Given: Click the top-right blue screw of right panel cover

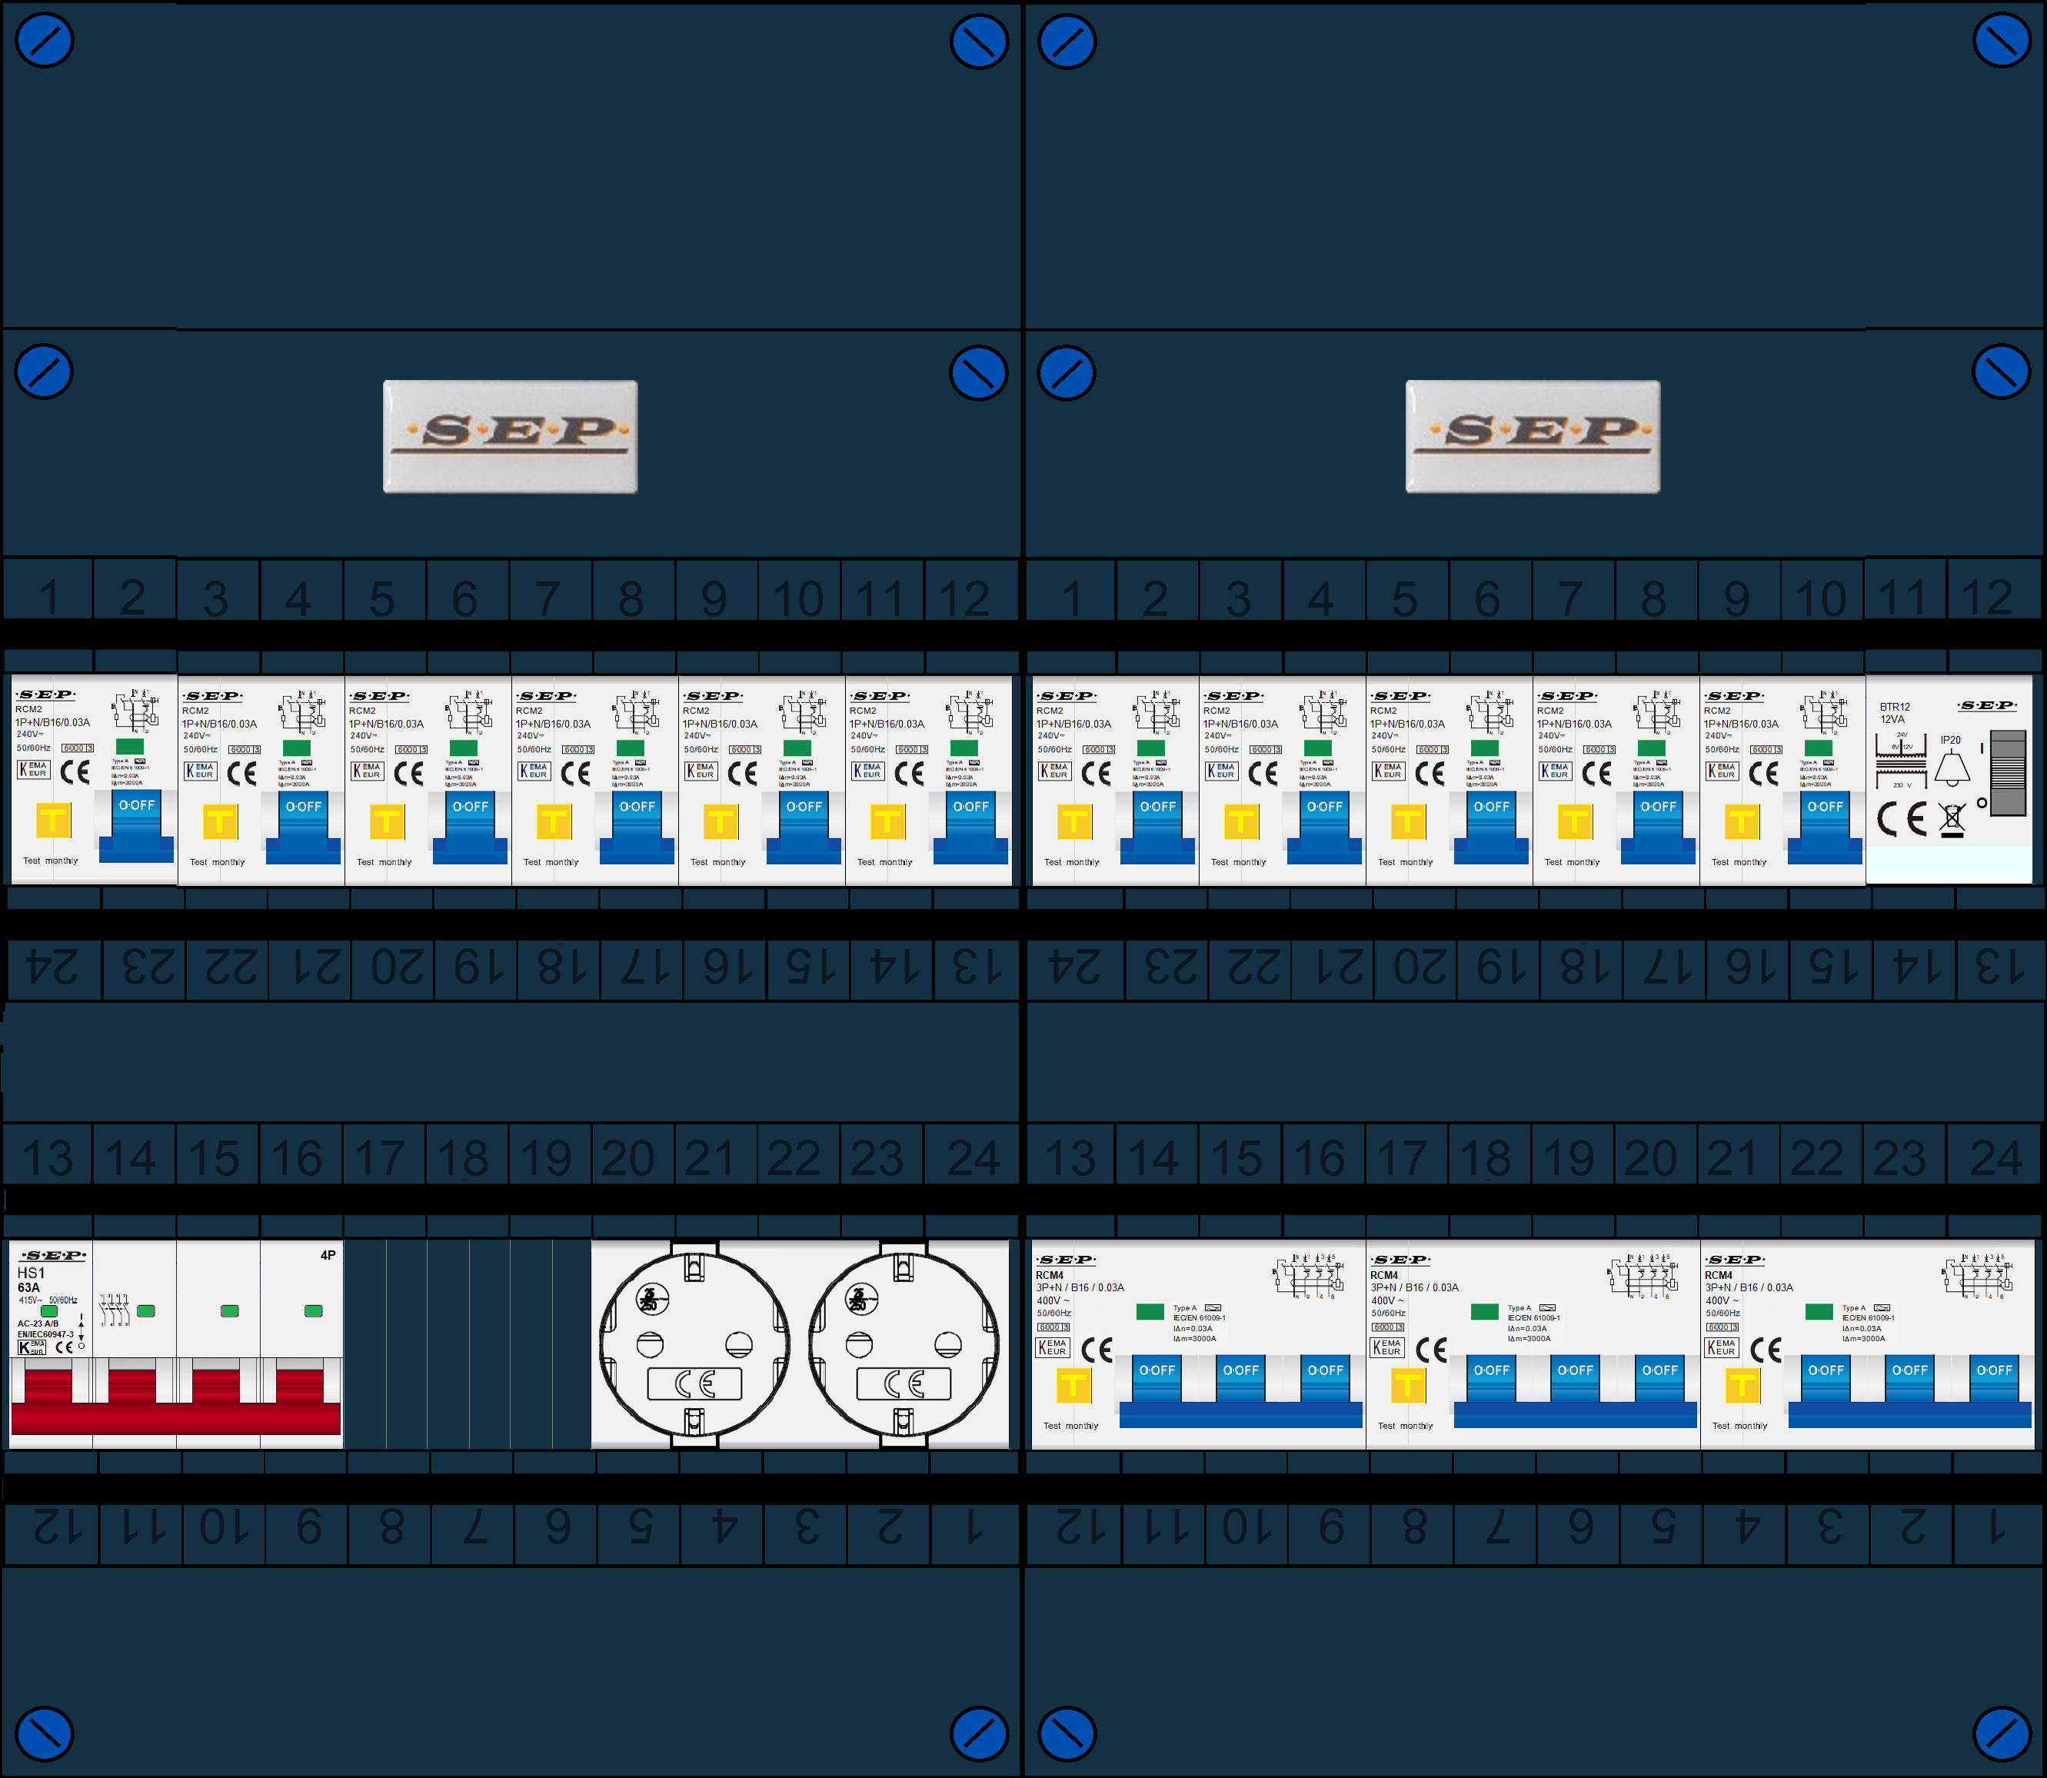Looking at the screenshot, I should tap(2002, 41).
